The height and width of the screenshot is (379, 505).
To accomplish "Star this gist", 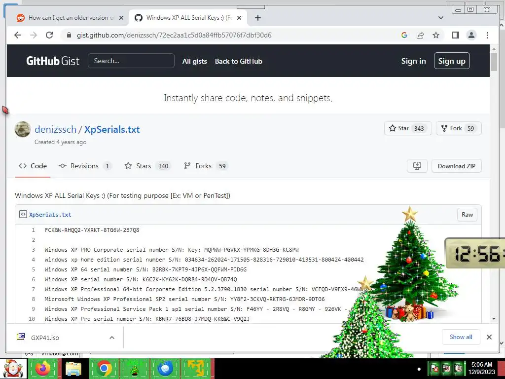I will [x=399, y=128].
